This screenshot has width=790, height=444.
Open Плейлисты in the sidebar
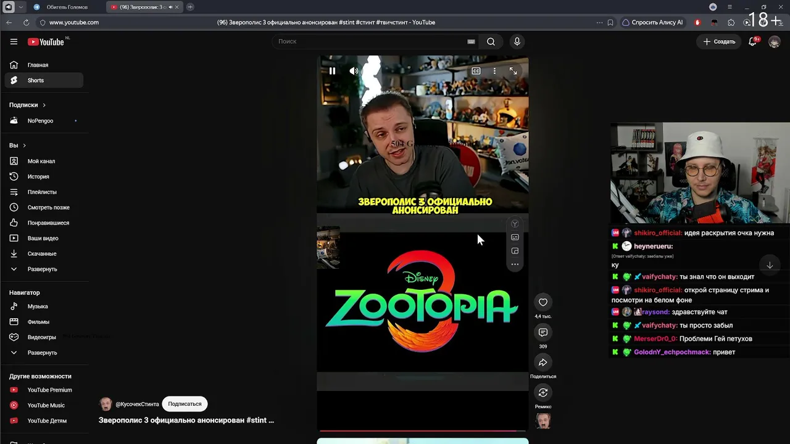click(43, 192)
